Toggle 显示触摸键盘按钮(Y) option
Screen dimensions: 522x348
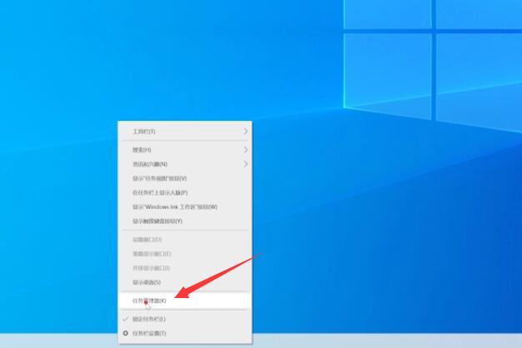pyautogui.click(x=185, y=221)
